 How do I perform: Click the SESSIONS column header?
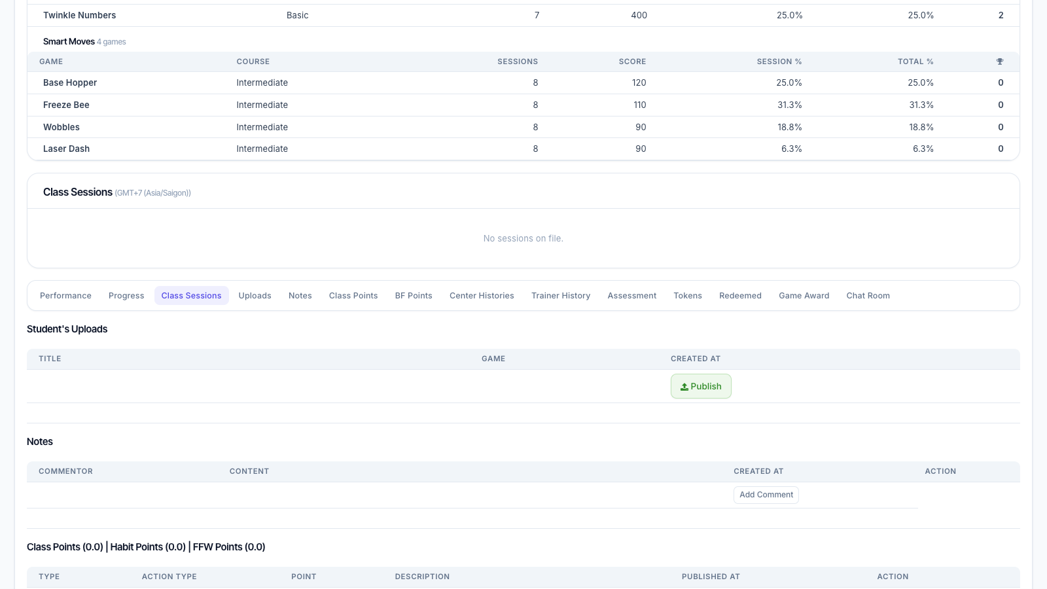(x=518, y=62)
